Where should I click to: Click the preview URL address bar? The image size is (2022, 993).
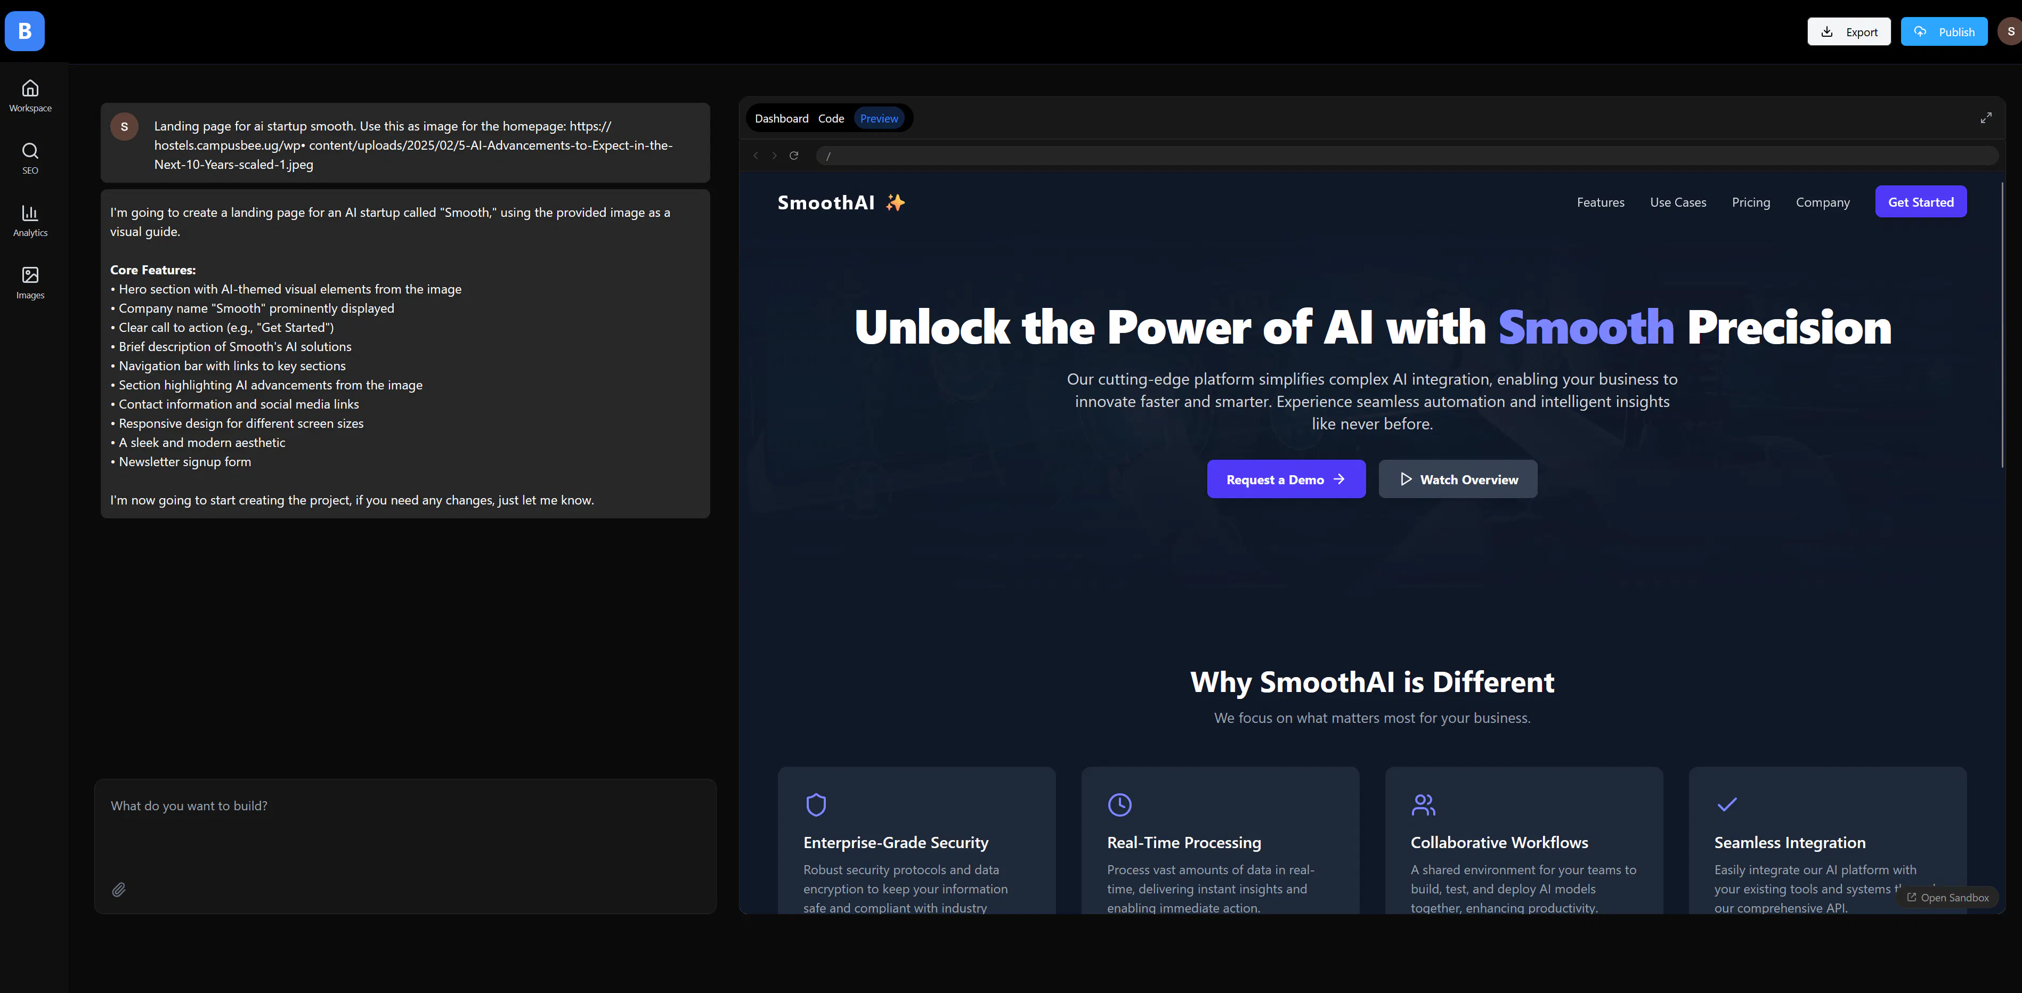tap(1407, 156)
